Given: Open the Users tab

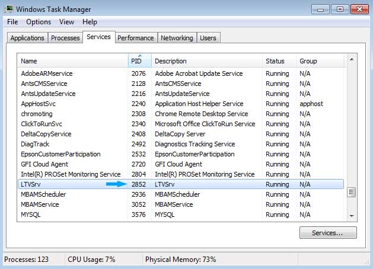Looking at the screenshot, I should tap(208, 38).
